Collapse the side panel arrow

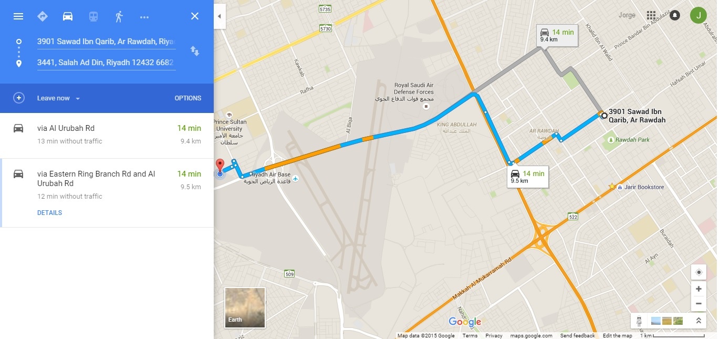pyautogui.click(x=220, y=16)
